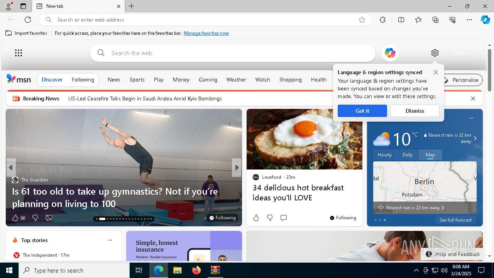
Task: Open the browser profile icon
Action: point(8,6)
